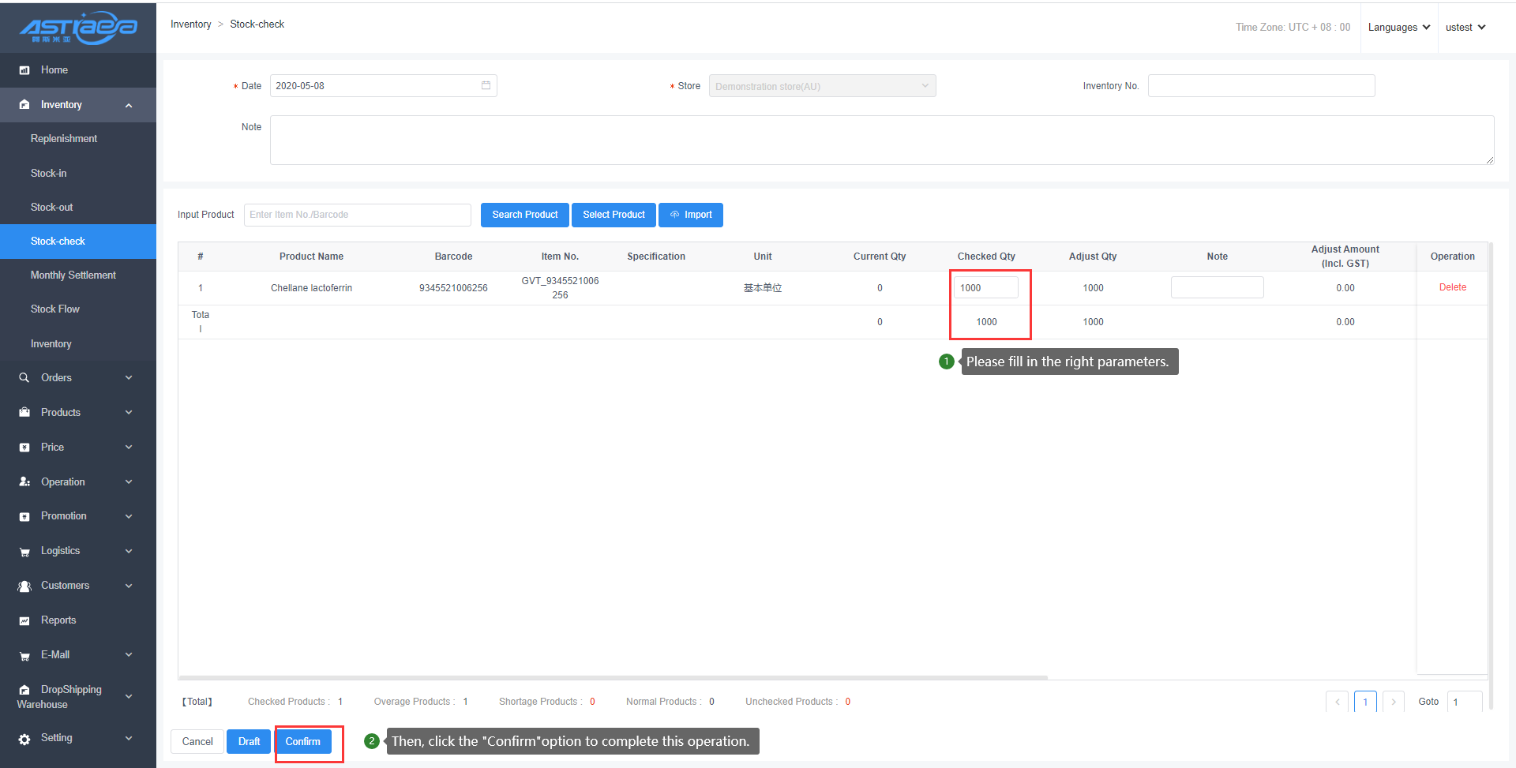
Task: Open the Stock-in menu item
Action: (x=49, y=173)
